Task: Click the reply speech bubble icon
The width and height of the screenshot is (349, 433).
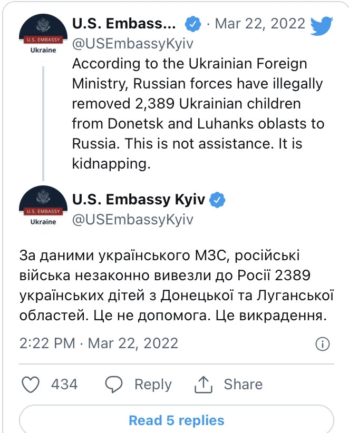Action: (113, 385)
